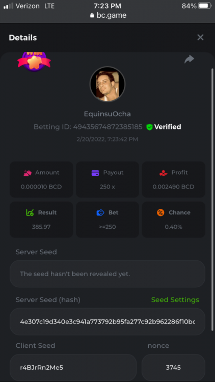The width and height of the screenshot is (215, 382).
Task: Select the nonce field showing 3745
Action: click(x=173, y=367)
